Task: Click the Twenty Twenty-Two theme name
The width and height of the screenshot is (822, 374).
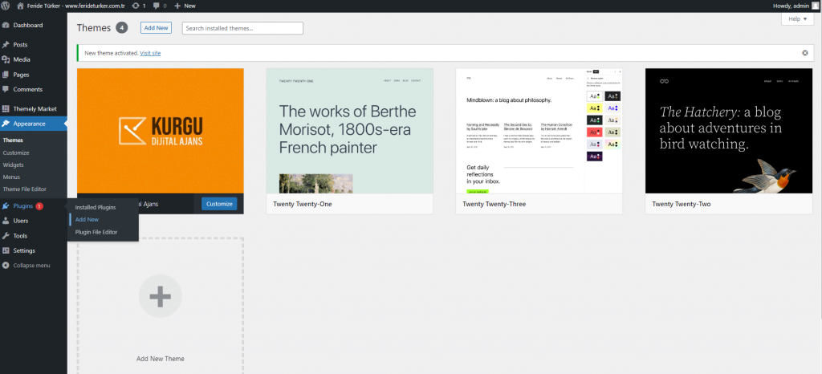Action: tap(682, 204)
